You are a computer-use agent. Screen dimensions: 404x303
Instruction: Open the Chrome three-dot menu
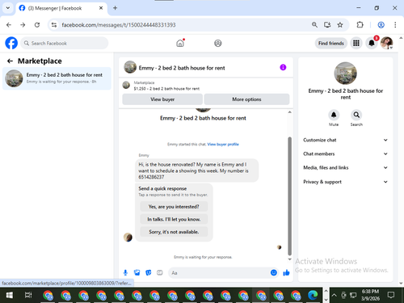tap(395, 25)
